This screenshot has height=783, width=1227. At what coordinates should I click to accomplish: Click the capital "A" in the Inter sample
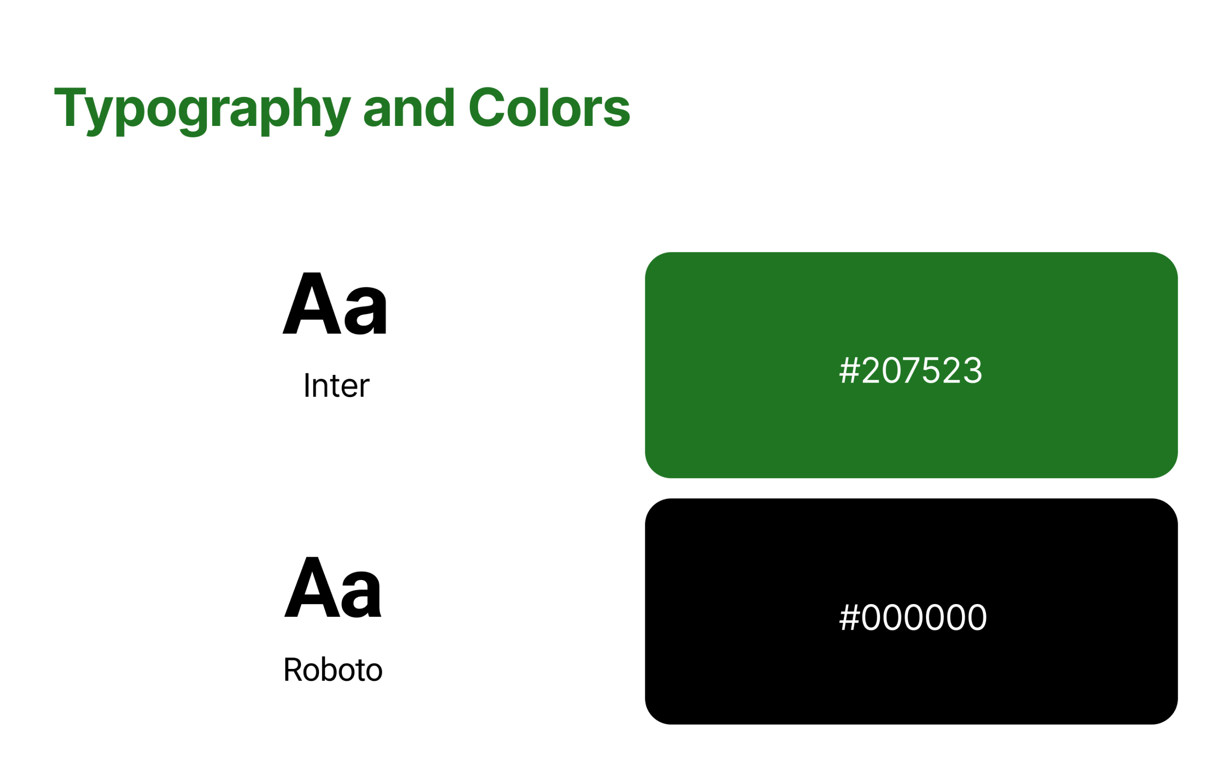pyautogui.click(x=312, y=303)
